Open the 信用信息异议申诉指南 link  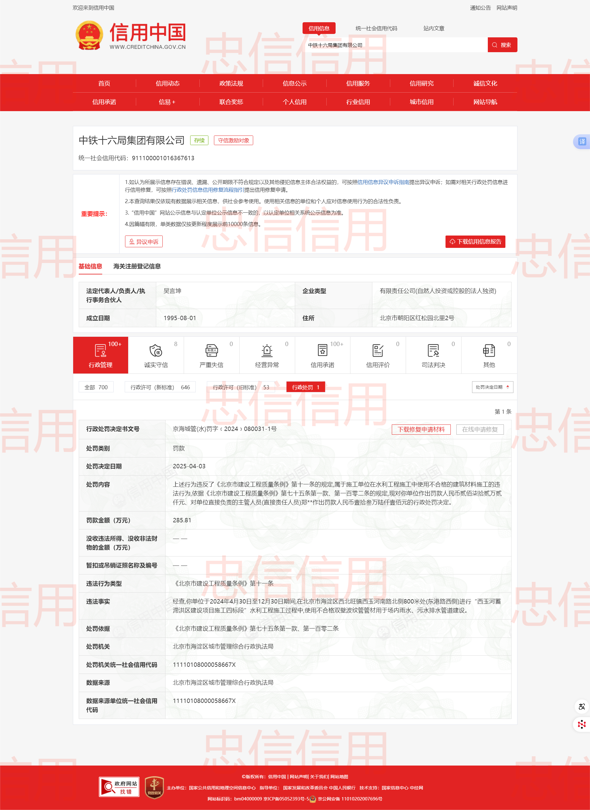[x=383, y=182]
